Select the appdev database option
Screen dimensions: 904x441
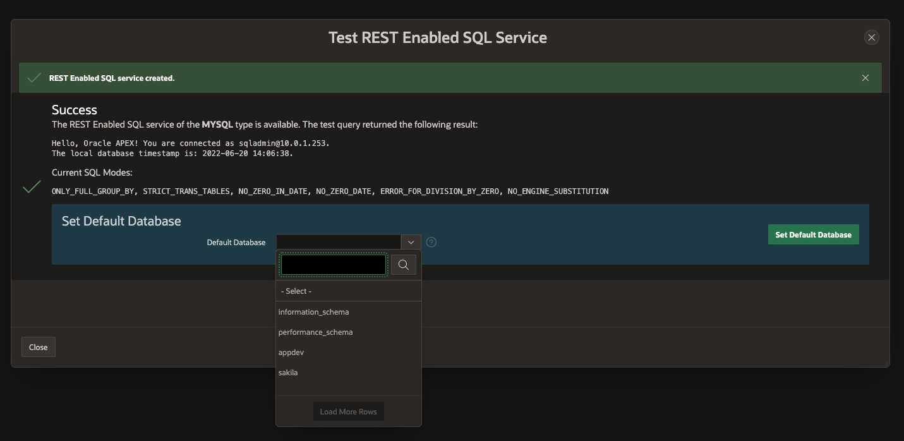coord(291,352)
